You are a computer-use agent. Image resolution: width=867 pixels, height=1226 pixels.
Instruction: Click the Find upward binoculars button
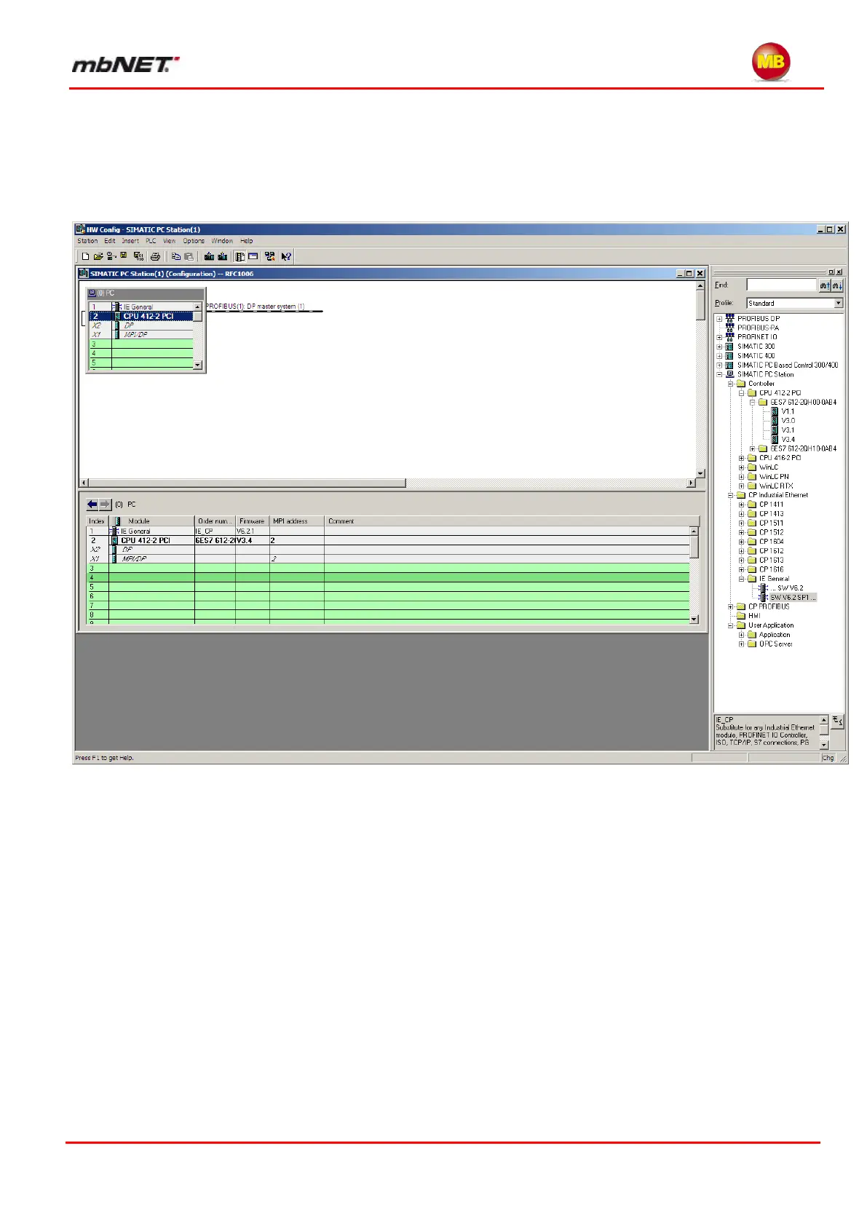pos(825,285)
